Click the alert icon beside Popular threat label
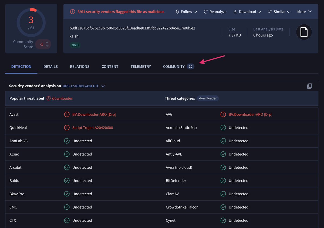 point(49,98)
